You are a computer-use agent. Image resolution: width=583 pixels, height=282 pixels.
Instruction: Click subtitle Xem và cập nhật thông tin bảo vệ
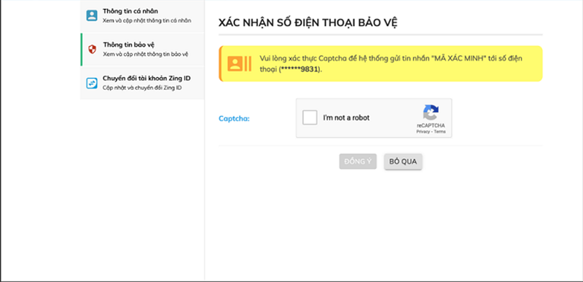click(145, 54)
